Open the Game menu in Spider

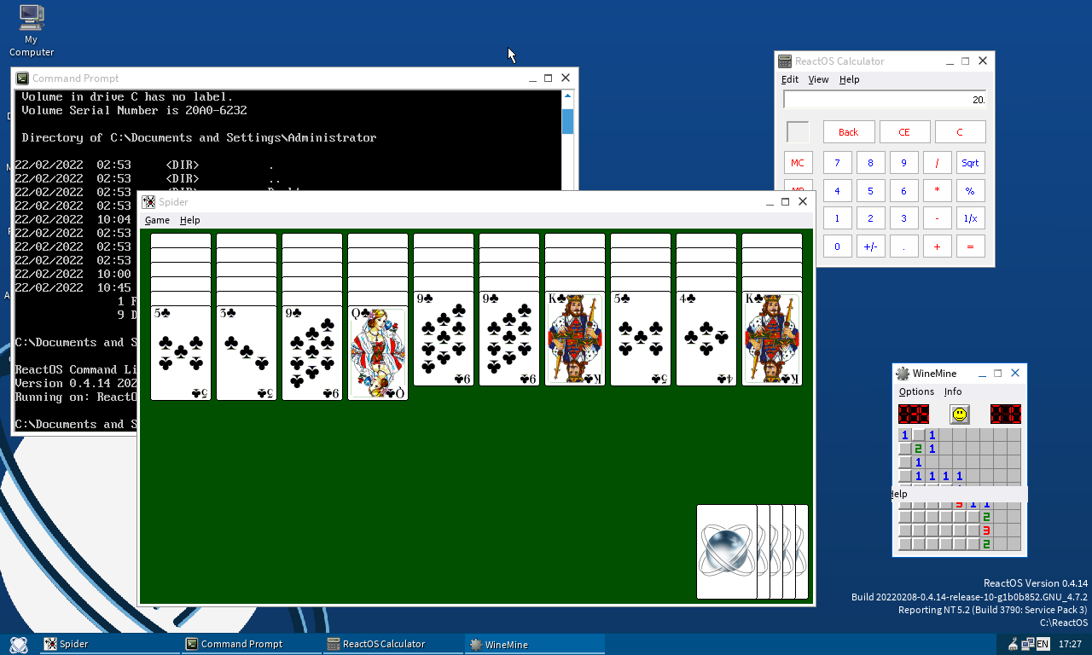pos(157,220)
